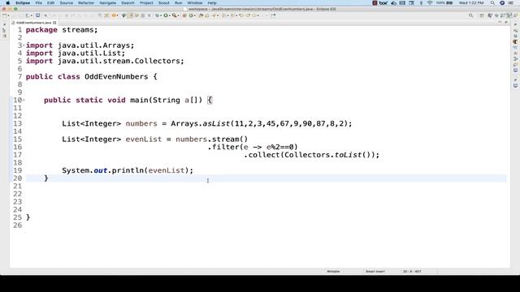
Task: Open the Eclipse application menu
Action: (23, 3)
